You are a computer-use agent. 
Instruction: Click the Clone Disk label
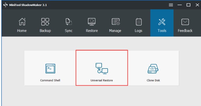[153, 80]
